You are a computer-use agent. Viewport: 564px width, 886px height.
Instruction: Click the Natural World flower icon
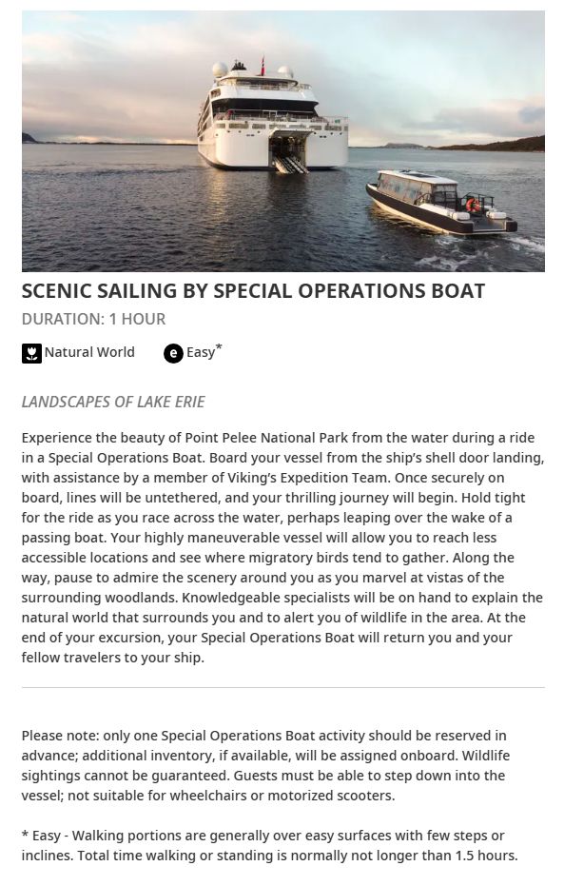click(31, 353)
